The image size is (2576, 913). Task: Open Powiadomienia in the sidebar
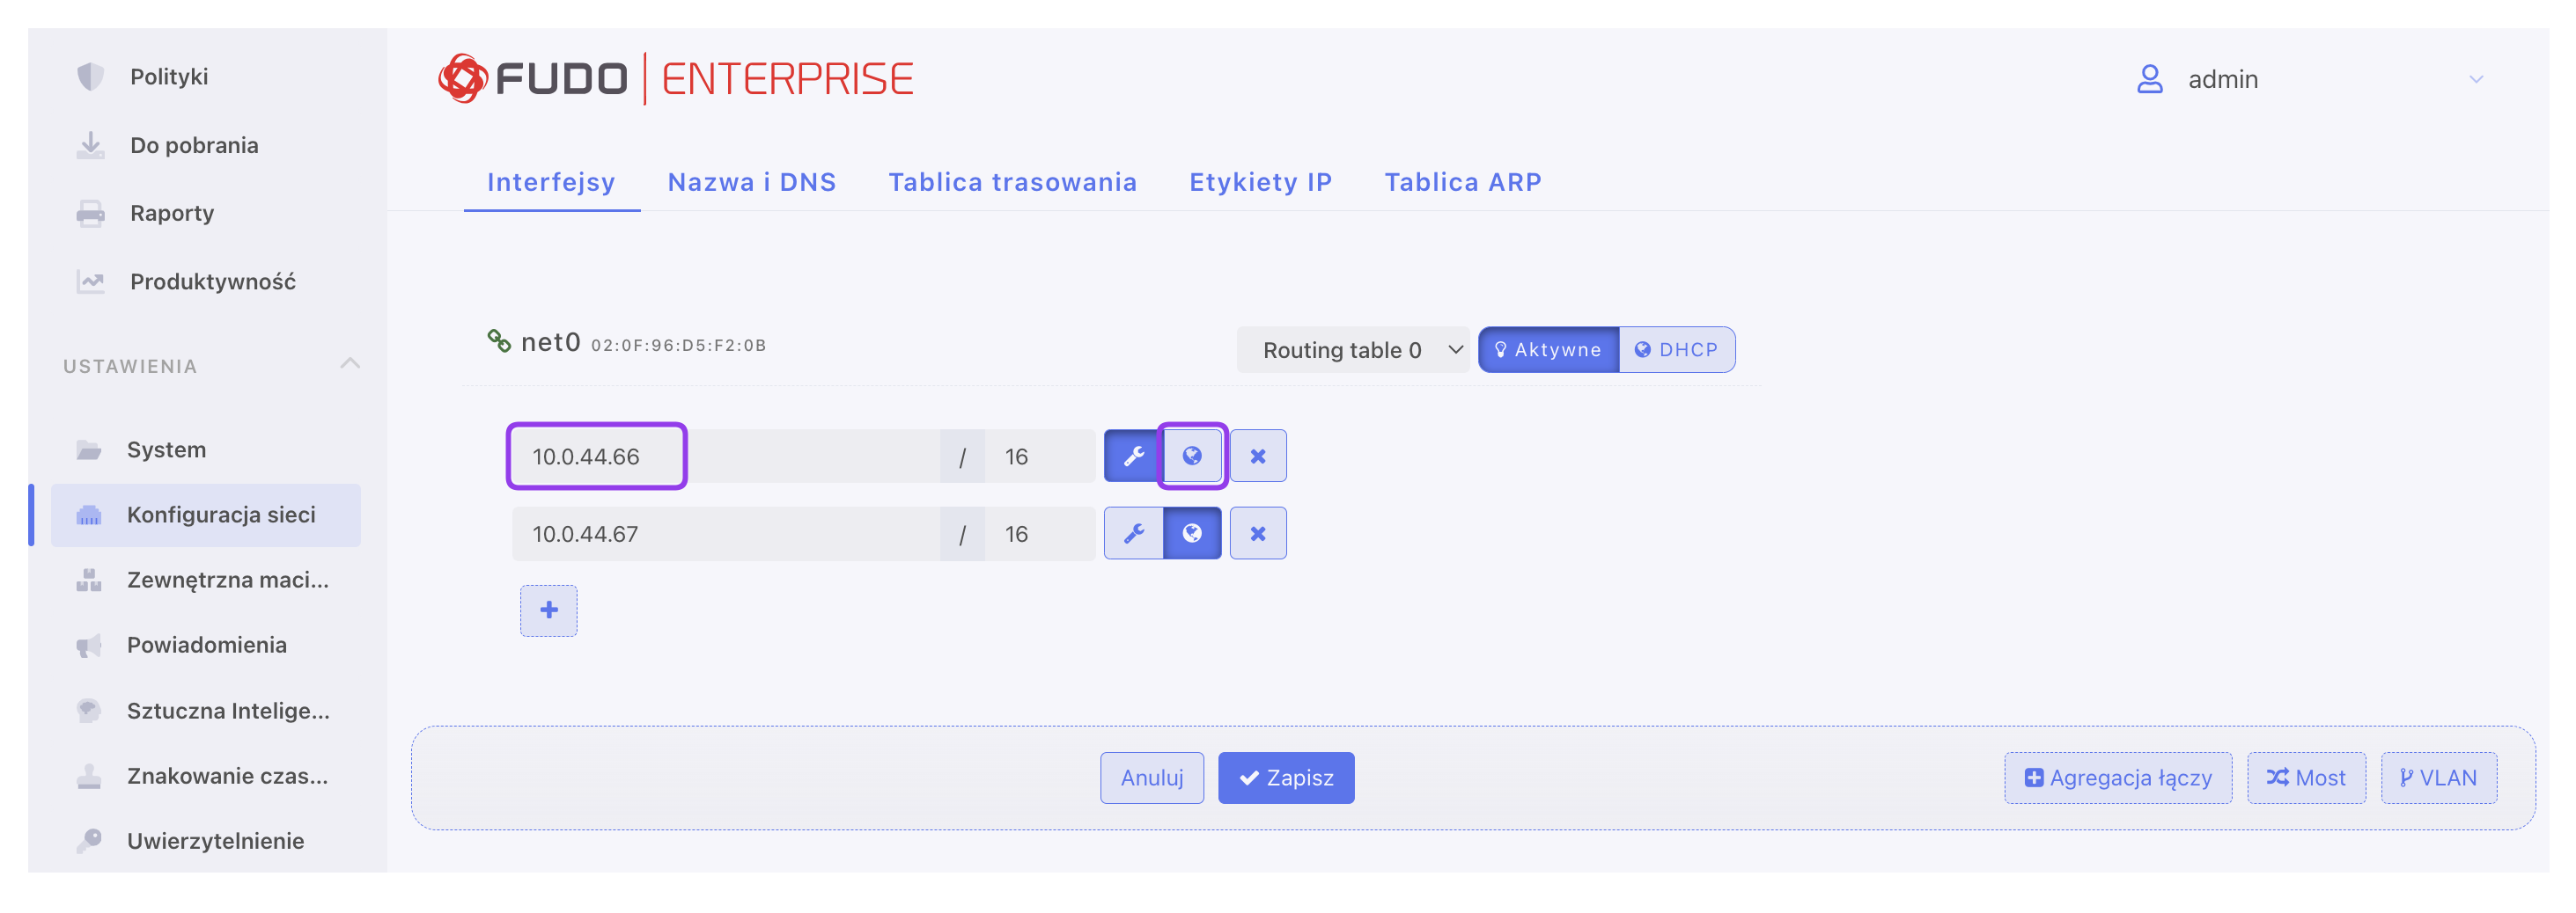coord(206,646)
